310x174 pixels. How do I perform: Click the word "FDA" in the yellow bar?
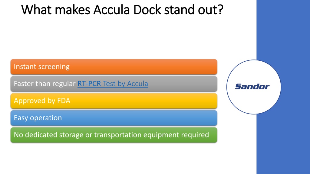[x=64, y=101]
